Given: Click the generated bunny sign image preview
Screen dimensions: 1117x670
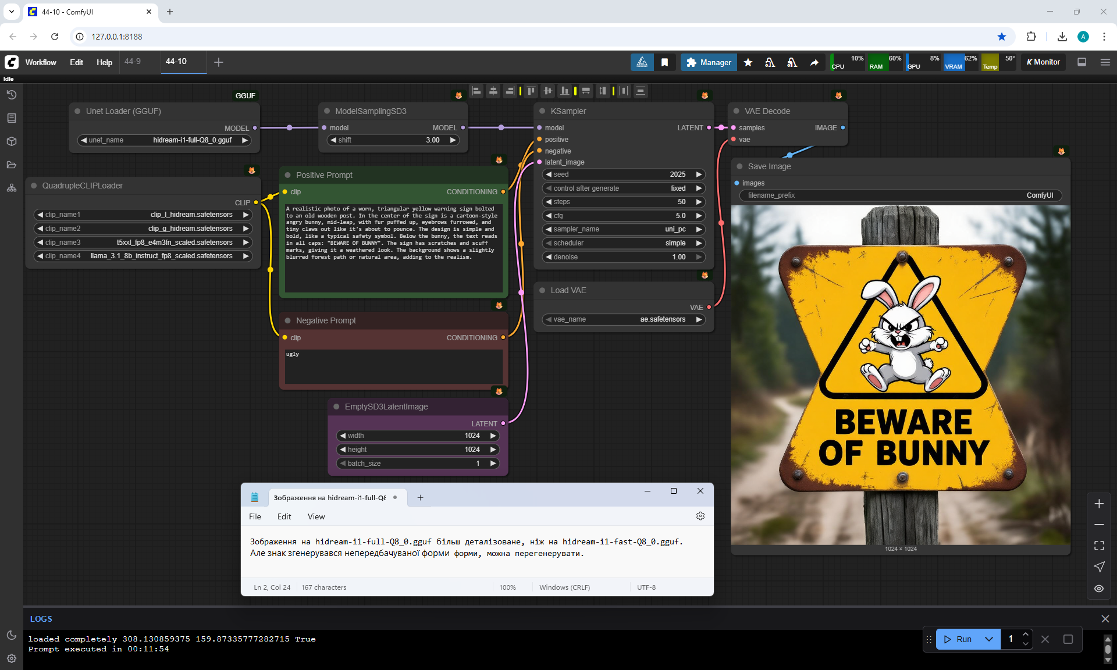Looking at the screenshot, I should tap(900, 375).
